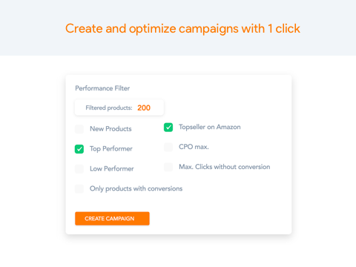Uncheck the green Topseller on Amazon checkbox
The image size is (356, 267).
pyautogui.click(x=168, y=128)
